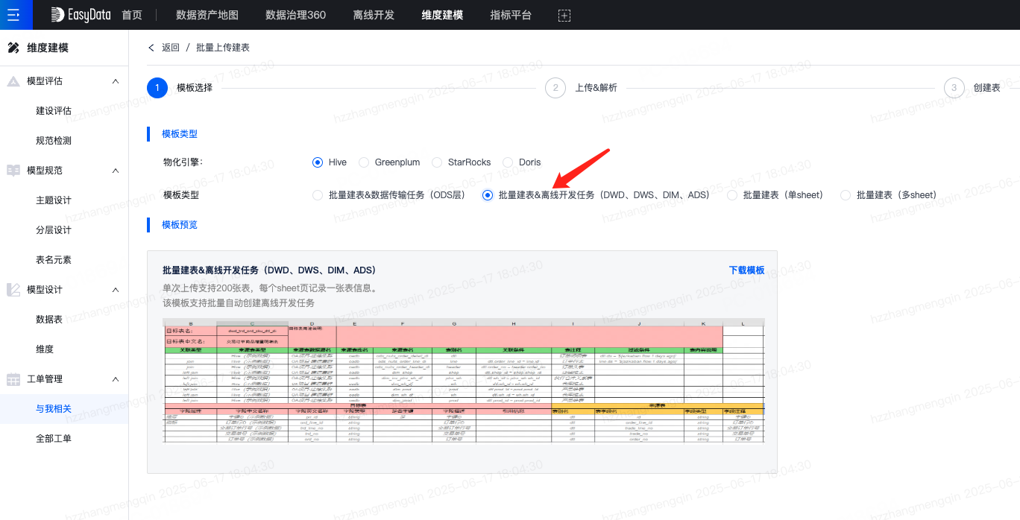Screen dimensions: 1020x520
Task: Open the 维度建模 top navigation tab
Action: [x=442, y=15]
